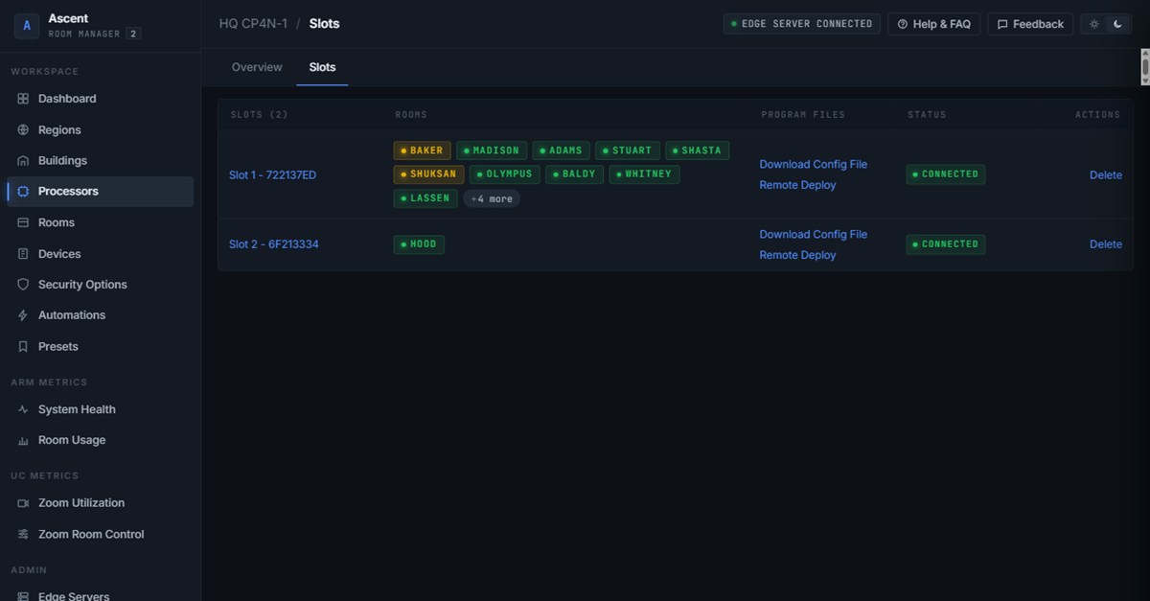Go back to HQ CP4N-1 breadcrumb
The height and width of the screenshot is (601, 1150).
coord(253,24)
